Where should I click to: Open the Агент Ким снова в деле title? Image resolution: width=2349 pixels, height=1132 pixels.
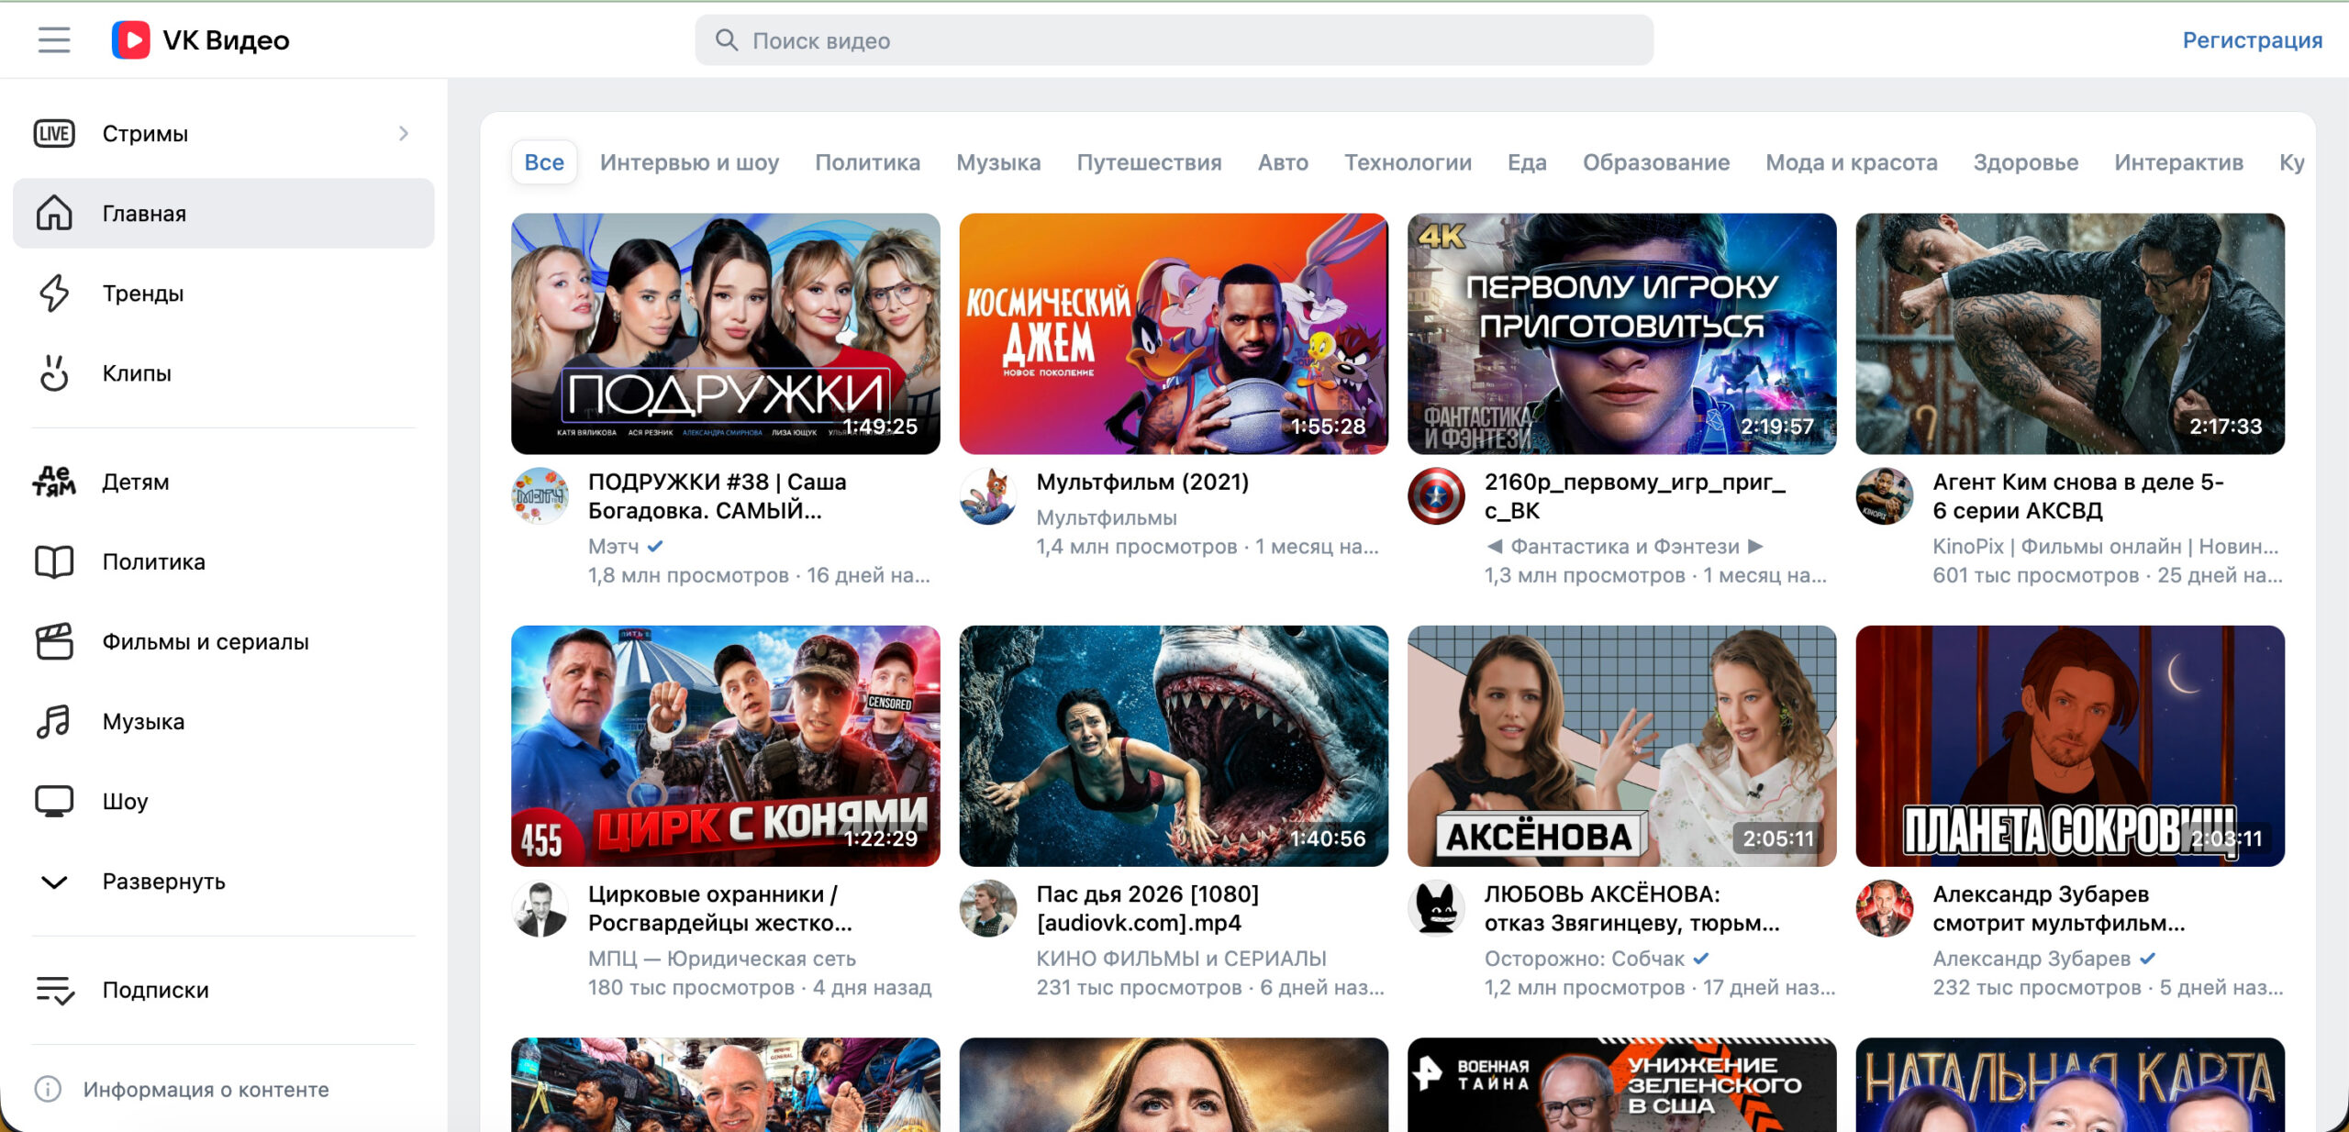2077,496
